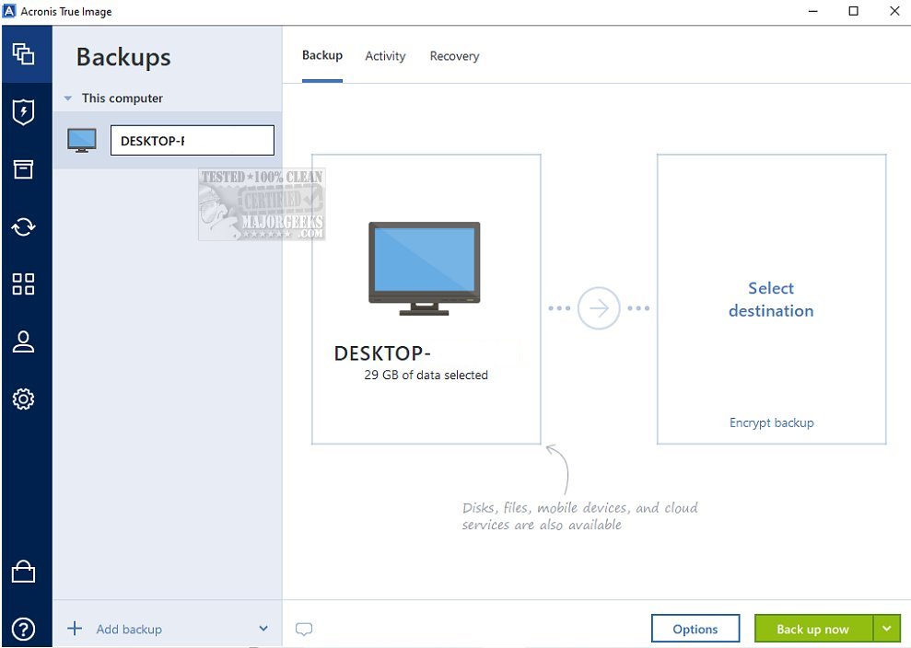
Task: Click the arrow circle between source and destination
Action: coord(599,307)
